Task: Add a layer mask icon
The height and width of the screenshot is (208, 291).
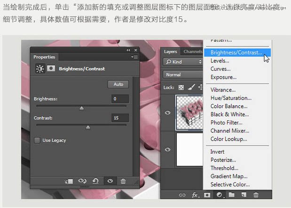Action: click(207, 195)
